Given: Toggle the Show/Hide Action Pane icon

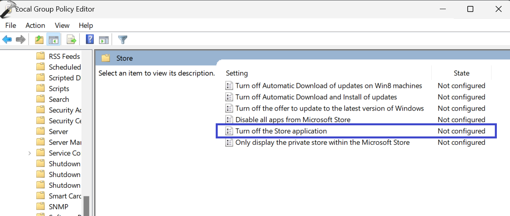Looking at the screenshot, I should (x=104, y=39).
